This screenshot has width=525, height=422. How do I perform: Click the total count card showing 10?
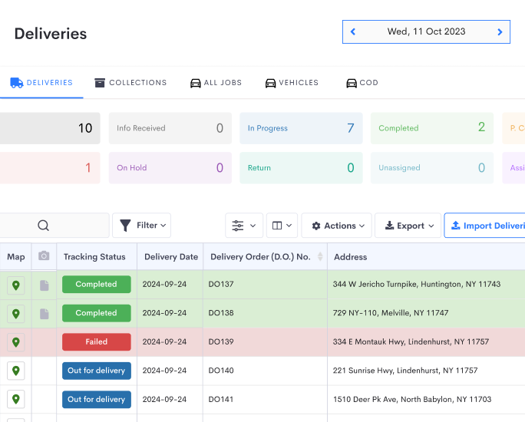pos(50,128)
